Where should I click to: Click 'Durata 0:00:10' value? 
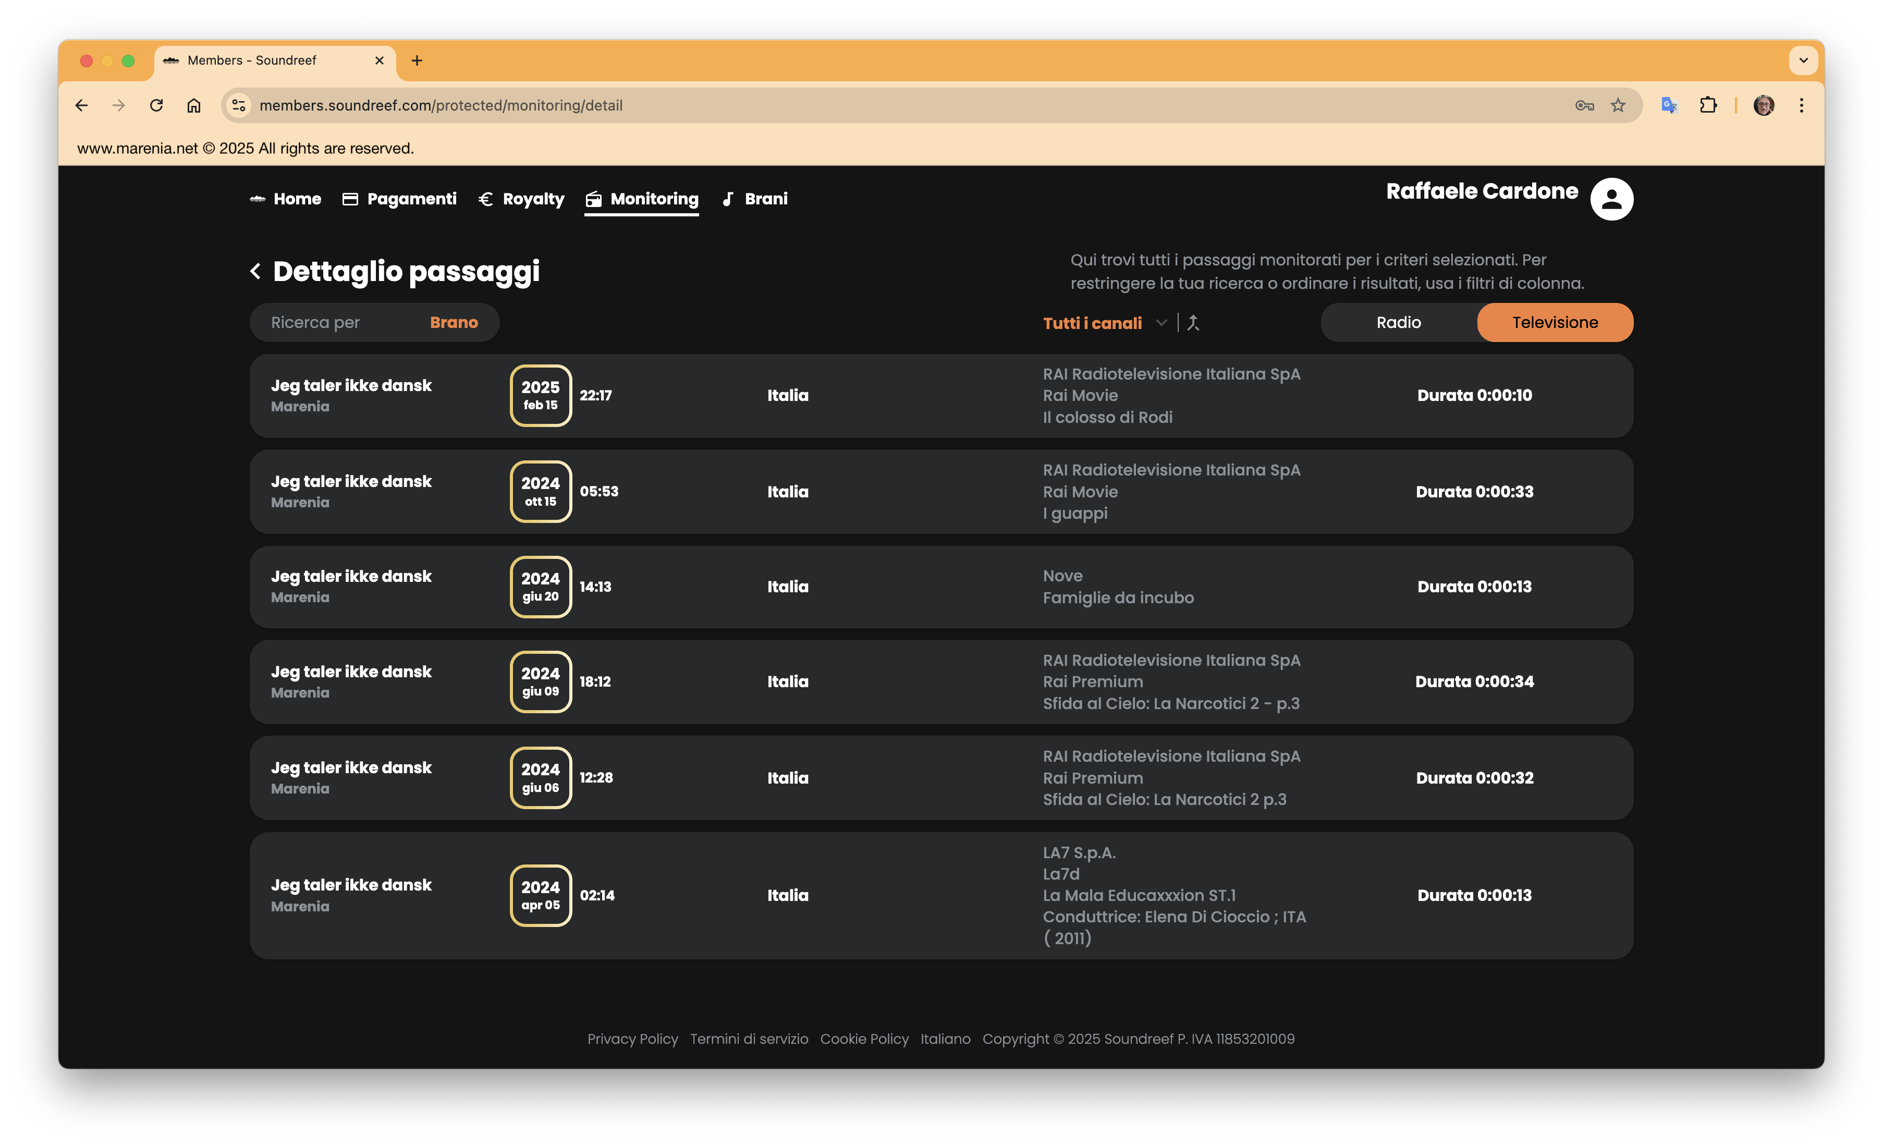pos(1474,395)
